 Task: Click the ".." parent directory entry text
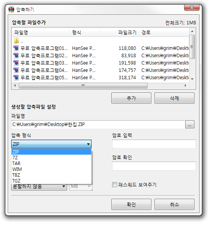pos(22,42)
